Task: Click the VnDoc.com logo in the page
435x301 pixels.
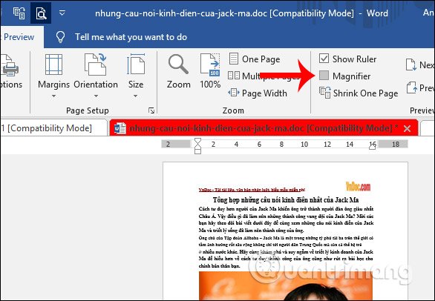Action: pyautogui.click(x=358, y=187)
